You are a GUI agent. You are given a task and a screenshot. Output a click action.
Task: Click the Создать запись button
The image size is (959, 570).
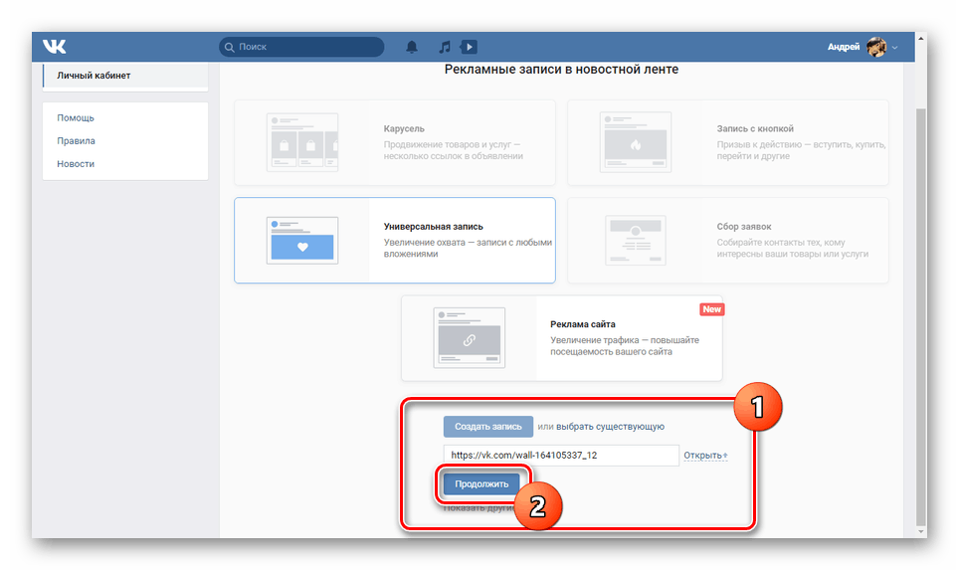[488, 427]
